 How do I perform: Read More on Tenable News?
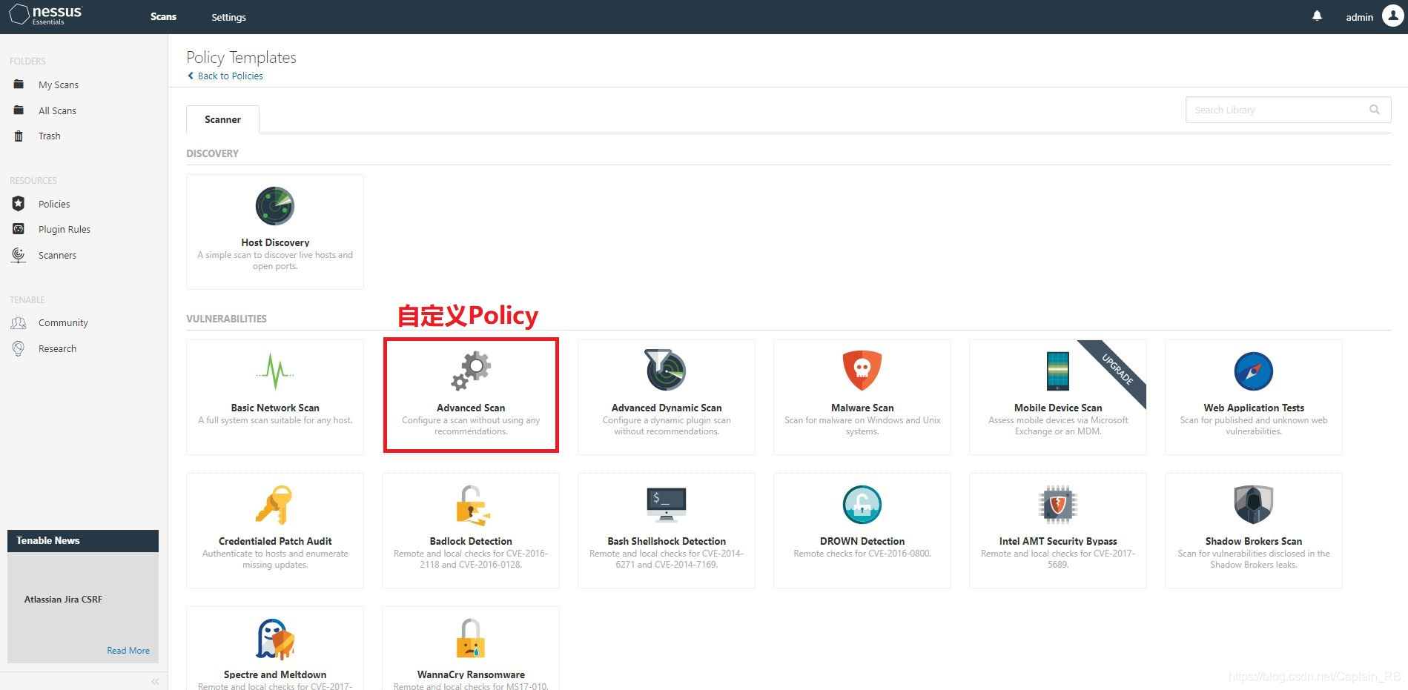128,651
